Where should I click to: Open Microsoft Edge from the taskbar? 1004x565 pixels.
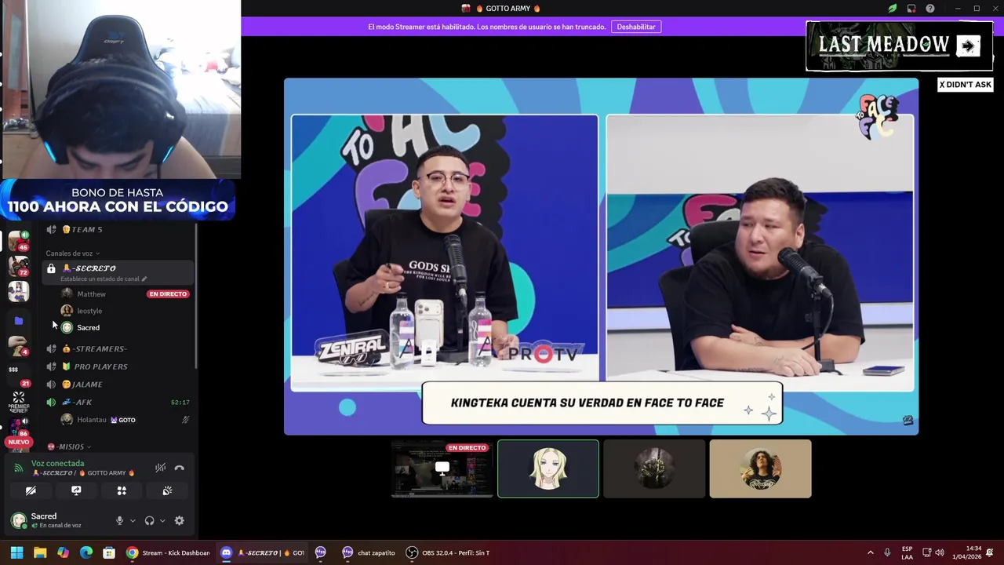pyautogui.click(x=86, y=552)
